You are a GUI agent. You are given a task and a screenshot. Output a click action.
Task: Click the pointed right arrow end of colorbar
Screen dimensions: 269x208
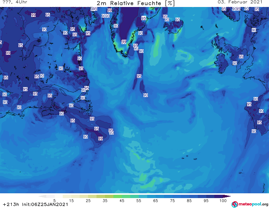click(227, 196)
